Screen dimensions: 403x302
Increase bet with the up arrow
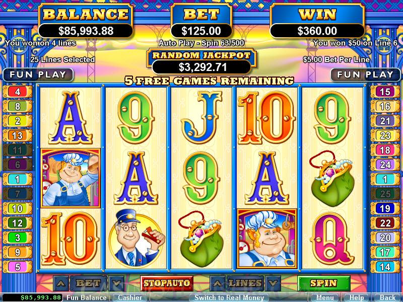tap(61, 283)
